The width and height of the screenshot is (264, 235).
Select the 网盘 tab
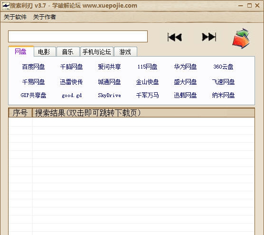click(21, 51)
